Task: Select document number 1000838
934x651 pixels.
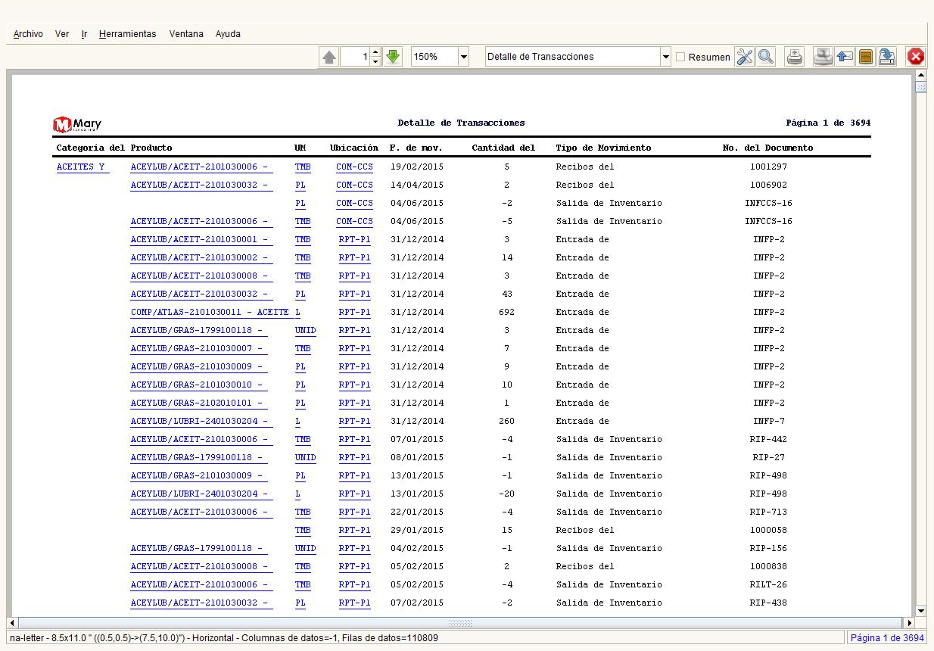Action: pyautogui.click(x=768, y=566)
